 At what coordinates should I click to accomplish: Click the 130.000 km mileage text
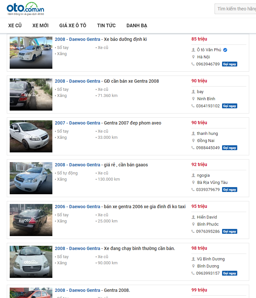click(x=109, y=179)
